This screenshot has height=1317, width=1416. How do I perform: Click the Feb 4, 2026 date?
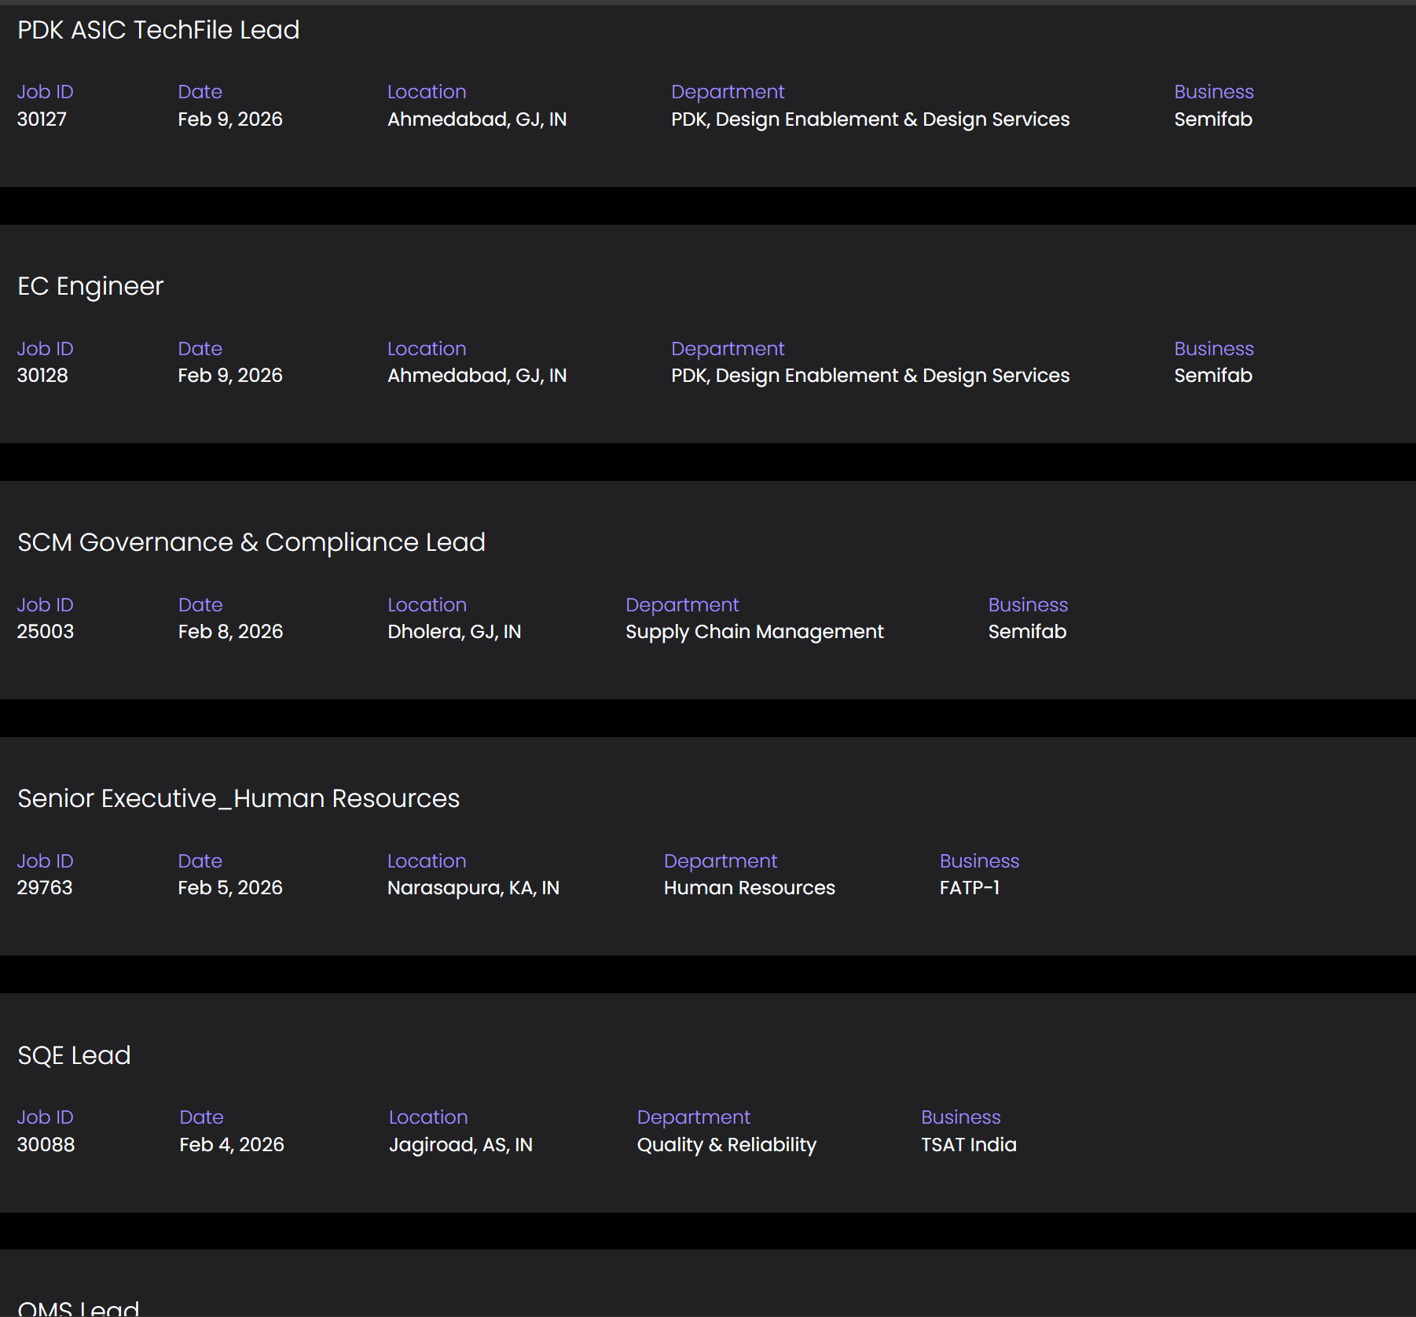coord(232,1144)
